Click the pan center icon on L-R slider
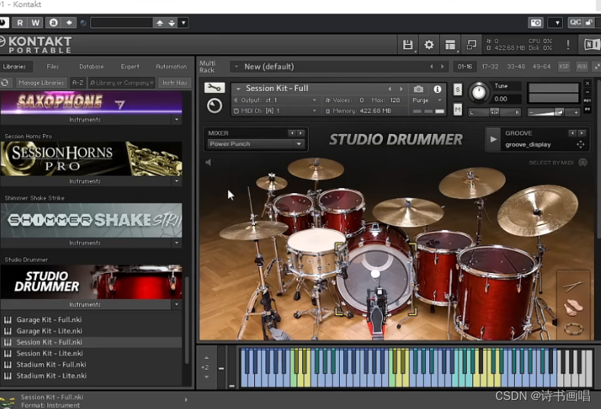Viewport: 601px width, 409px height. (x=495, y=112)
